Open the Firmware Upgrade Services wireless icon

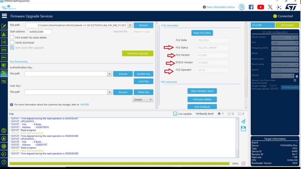4,73
